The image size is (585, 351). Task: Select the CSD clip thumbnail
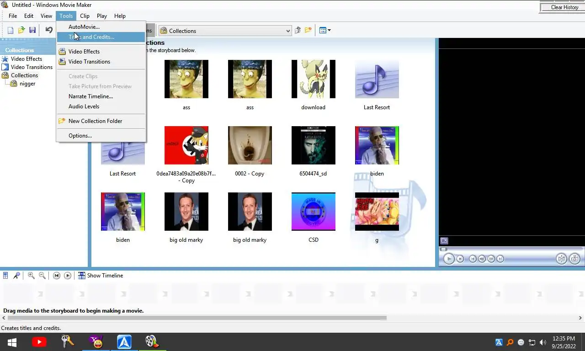314,212
